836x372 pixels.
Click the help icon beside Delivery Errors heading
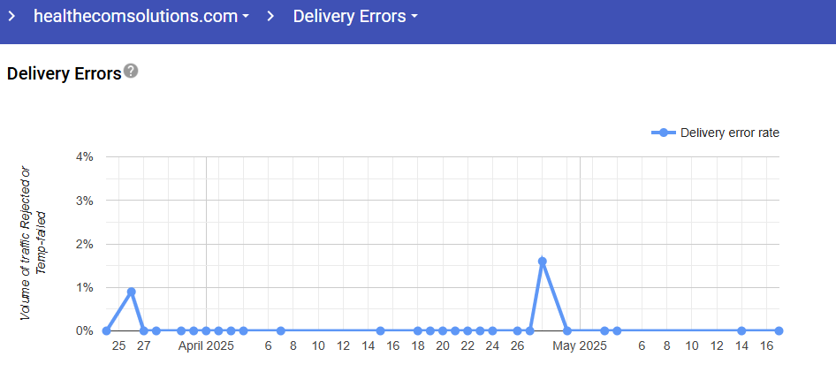pyautogui.click(x=131, y=71)
